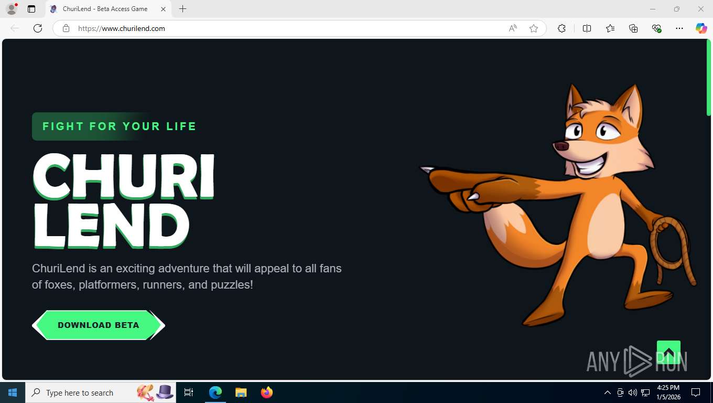
Task: View site information lock icon
Action: (x=66, y=28)
